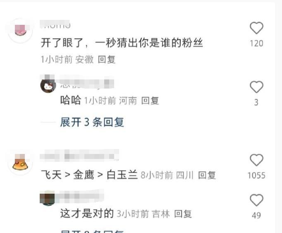The height and width of the screenshot is (233, 282).
Task: Open avatar of the 四川 commenter
Action: click(x=20, y=163)
